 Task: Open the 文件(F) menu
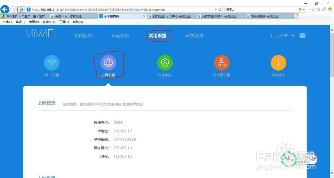[7, 22]
